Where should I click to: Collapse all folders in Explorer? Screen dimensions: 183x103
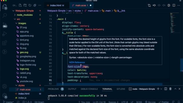click(x=35, y=5)
